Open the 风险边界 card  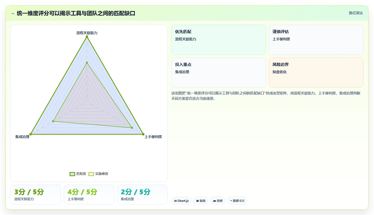(x=316, y=73)
